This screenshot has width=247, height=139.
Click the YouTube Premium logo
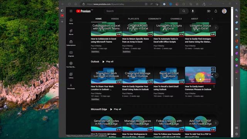[x=83, y=11]
